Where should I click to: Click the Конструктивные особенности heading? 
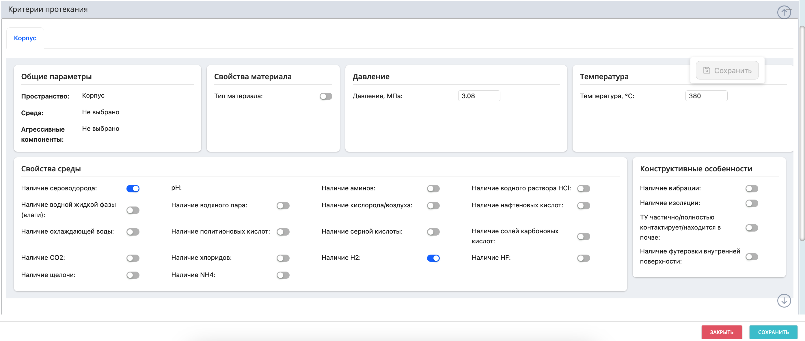click(696, 169)
